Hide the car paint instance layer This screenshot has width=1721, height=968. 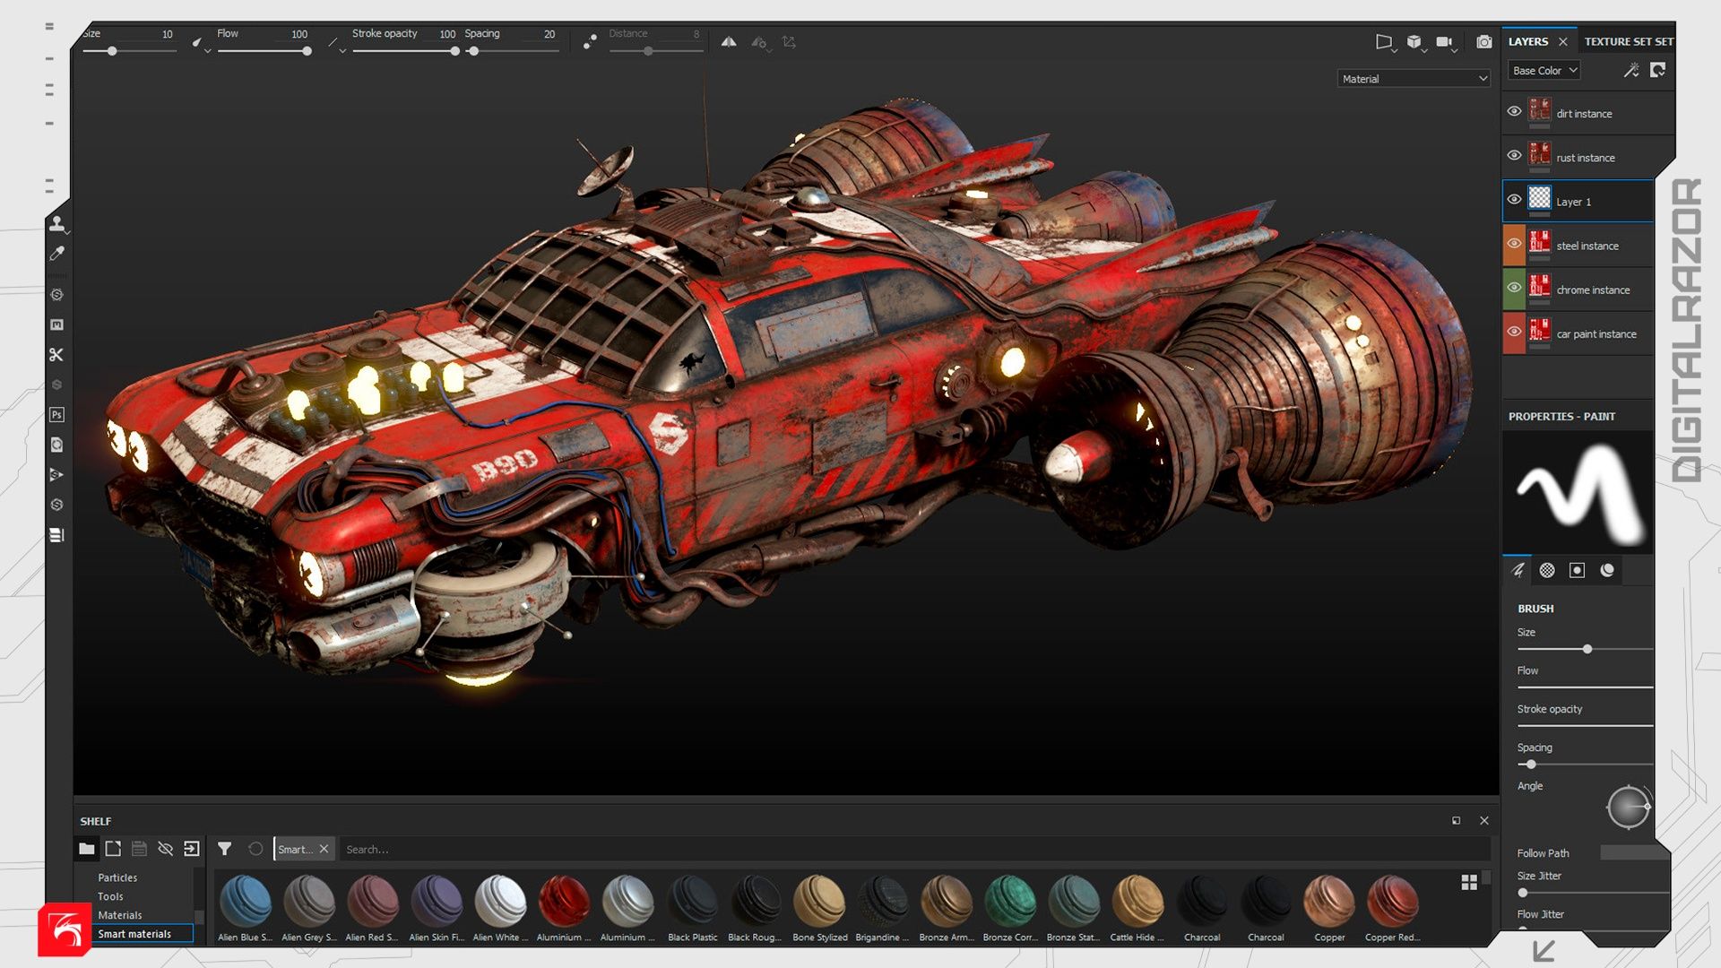click(x=1514, y=332)
